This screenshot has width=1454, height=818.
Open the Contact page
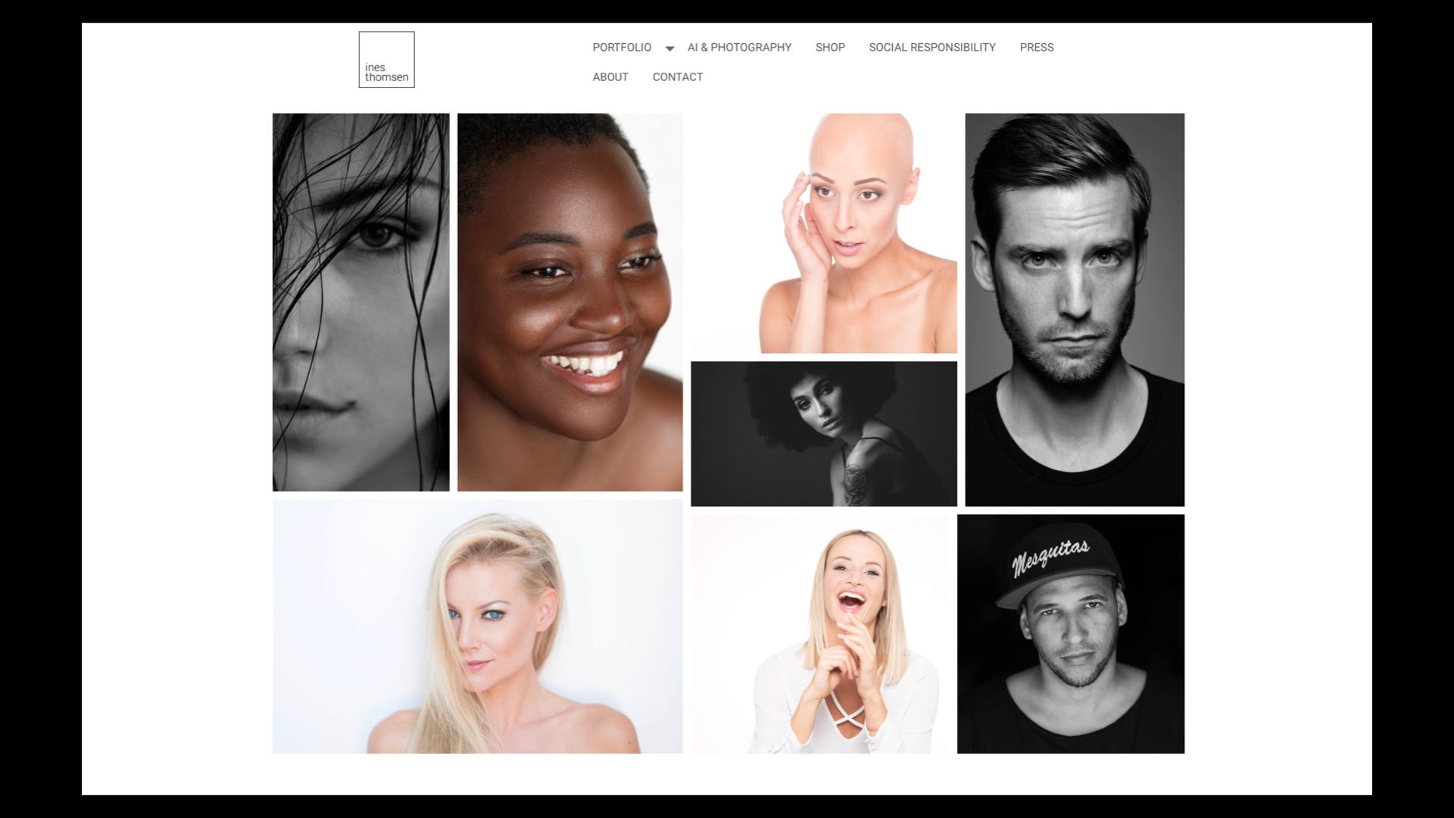677,76
